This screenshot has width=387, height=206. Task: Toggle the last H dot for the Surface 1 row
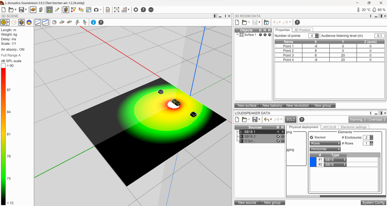point(269,35)
